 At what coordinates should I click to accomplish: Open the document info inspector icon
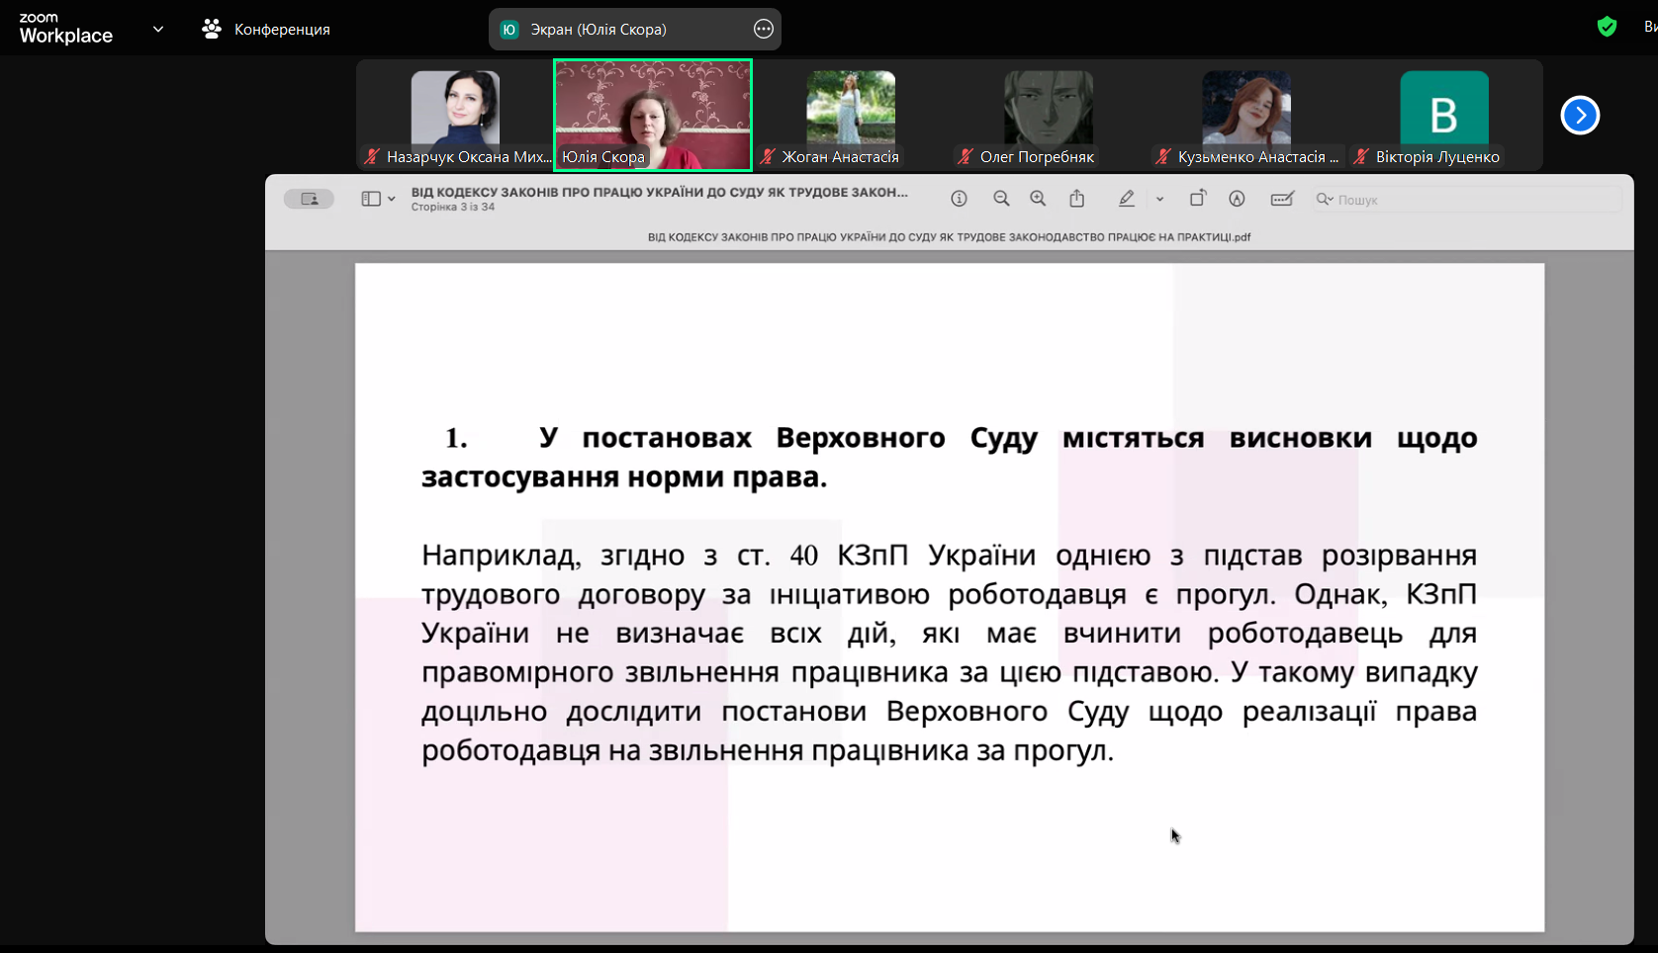point(959,199)
